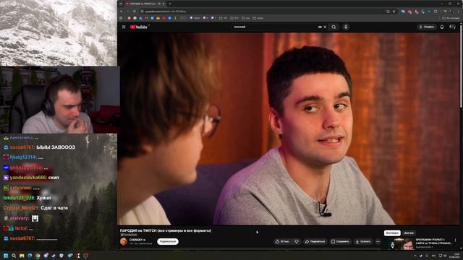Bookmark this page with star icon
This screenshot has height=260, width=463.
click(394, 12)
